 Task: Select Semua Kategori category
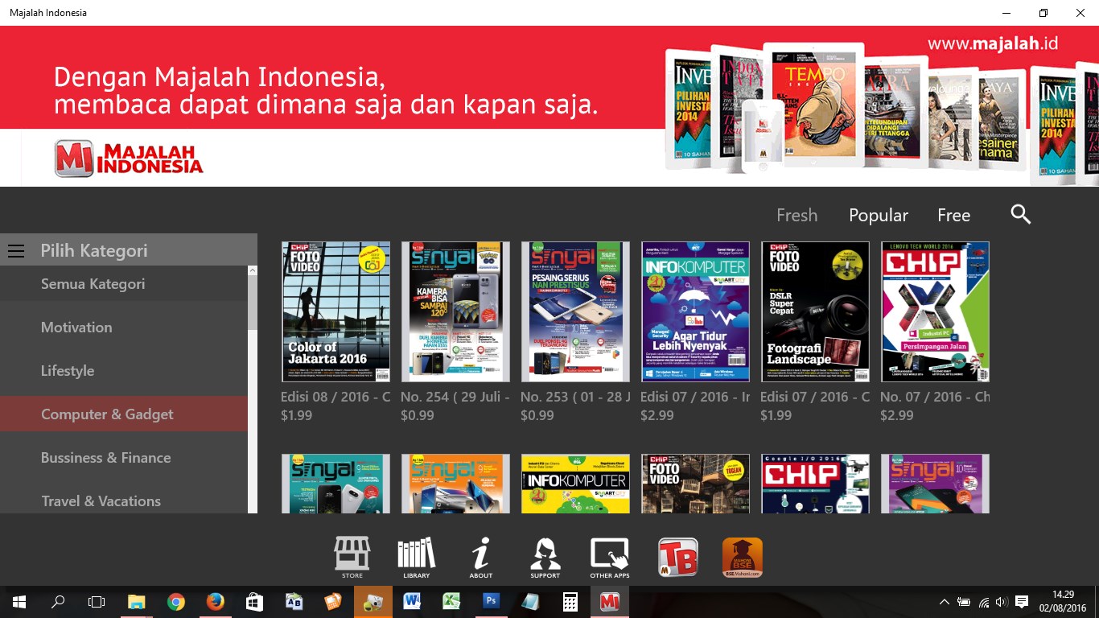pyautogui.click(x=124, y=284)
